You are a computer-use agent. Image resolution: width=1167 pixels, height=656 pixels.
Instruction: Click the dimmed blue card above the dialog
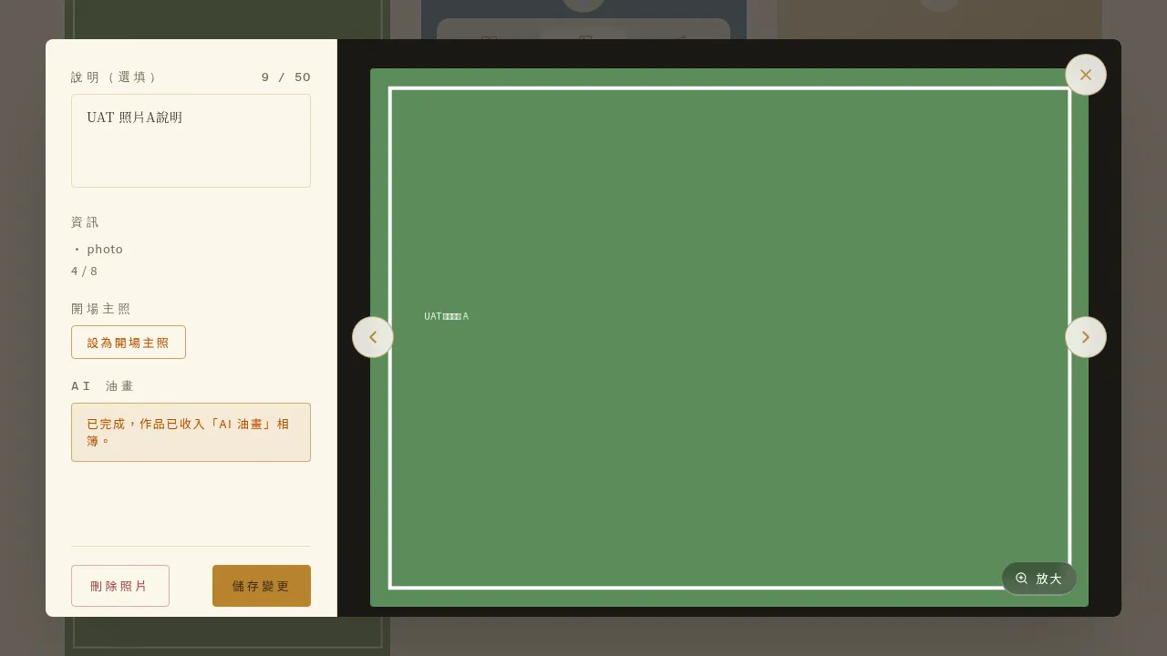(x=583, y=18)
